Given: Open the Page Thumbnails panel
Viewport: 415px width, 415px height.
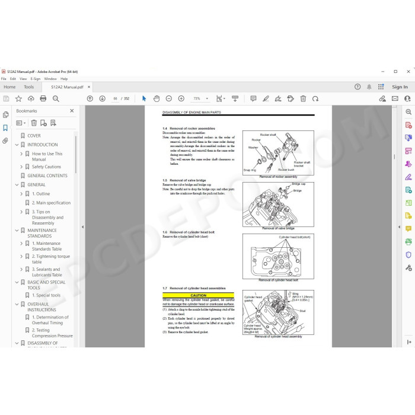Looking at the screenshot, I should pos(5,115).
